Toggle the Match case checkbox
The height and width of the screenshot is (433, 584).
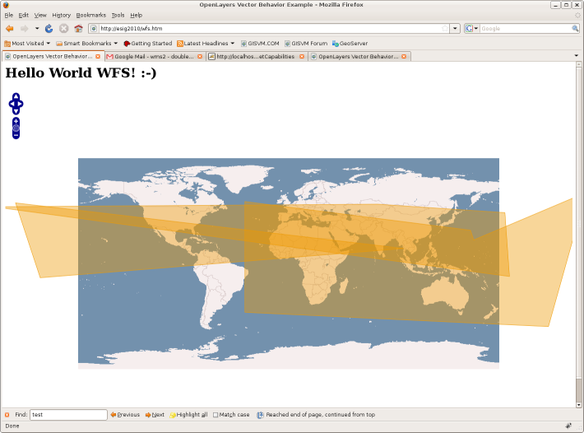coord(216,415)
